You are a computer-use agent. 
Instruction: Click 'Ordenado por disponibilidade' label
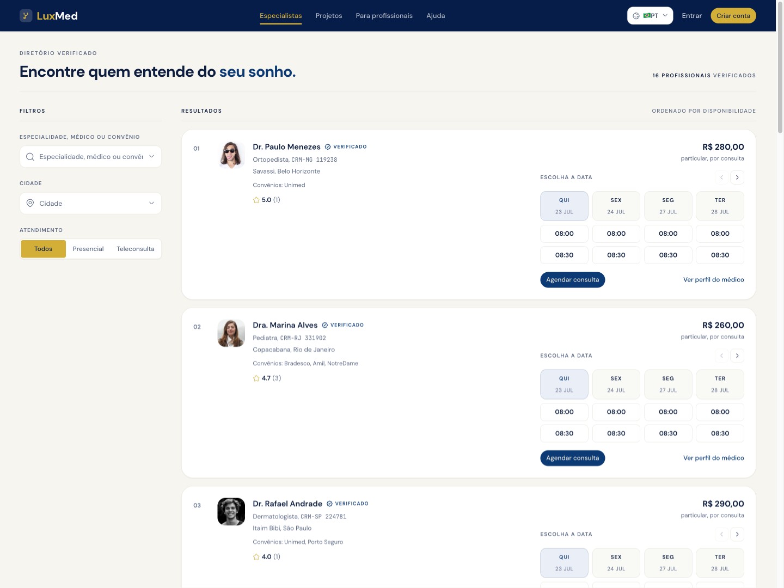click(704, 111)
